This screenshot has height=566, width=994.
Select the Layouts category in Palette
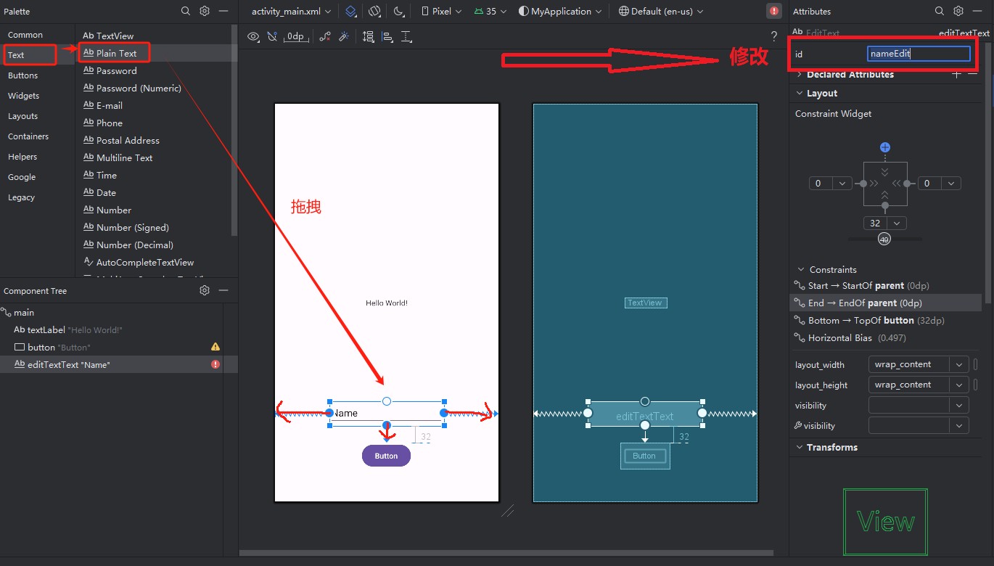click(22, 116)
